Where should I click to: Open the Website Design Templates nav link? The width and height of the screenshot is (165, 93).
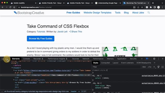[97, 13]
